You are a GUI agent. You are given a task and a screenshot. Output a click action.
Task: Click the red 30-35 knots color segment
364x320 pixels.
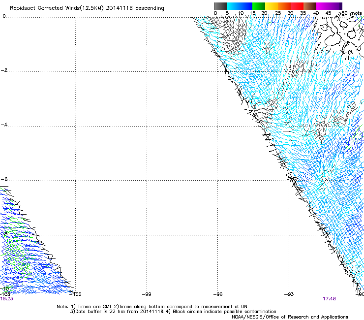pyautogui.click(x=297, y=6)
